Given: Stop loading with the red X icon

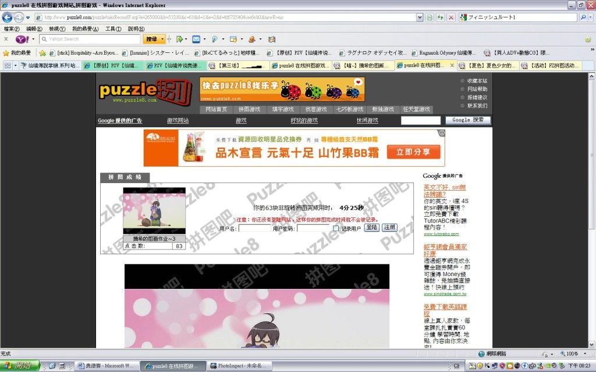Looking at the screenshot, I should tap(451, 17).
